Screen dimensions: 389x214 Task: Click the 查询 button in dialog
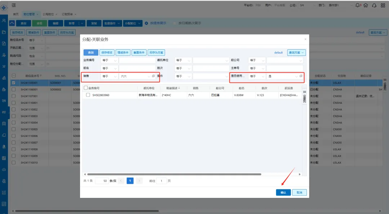[x=91, y=53]
